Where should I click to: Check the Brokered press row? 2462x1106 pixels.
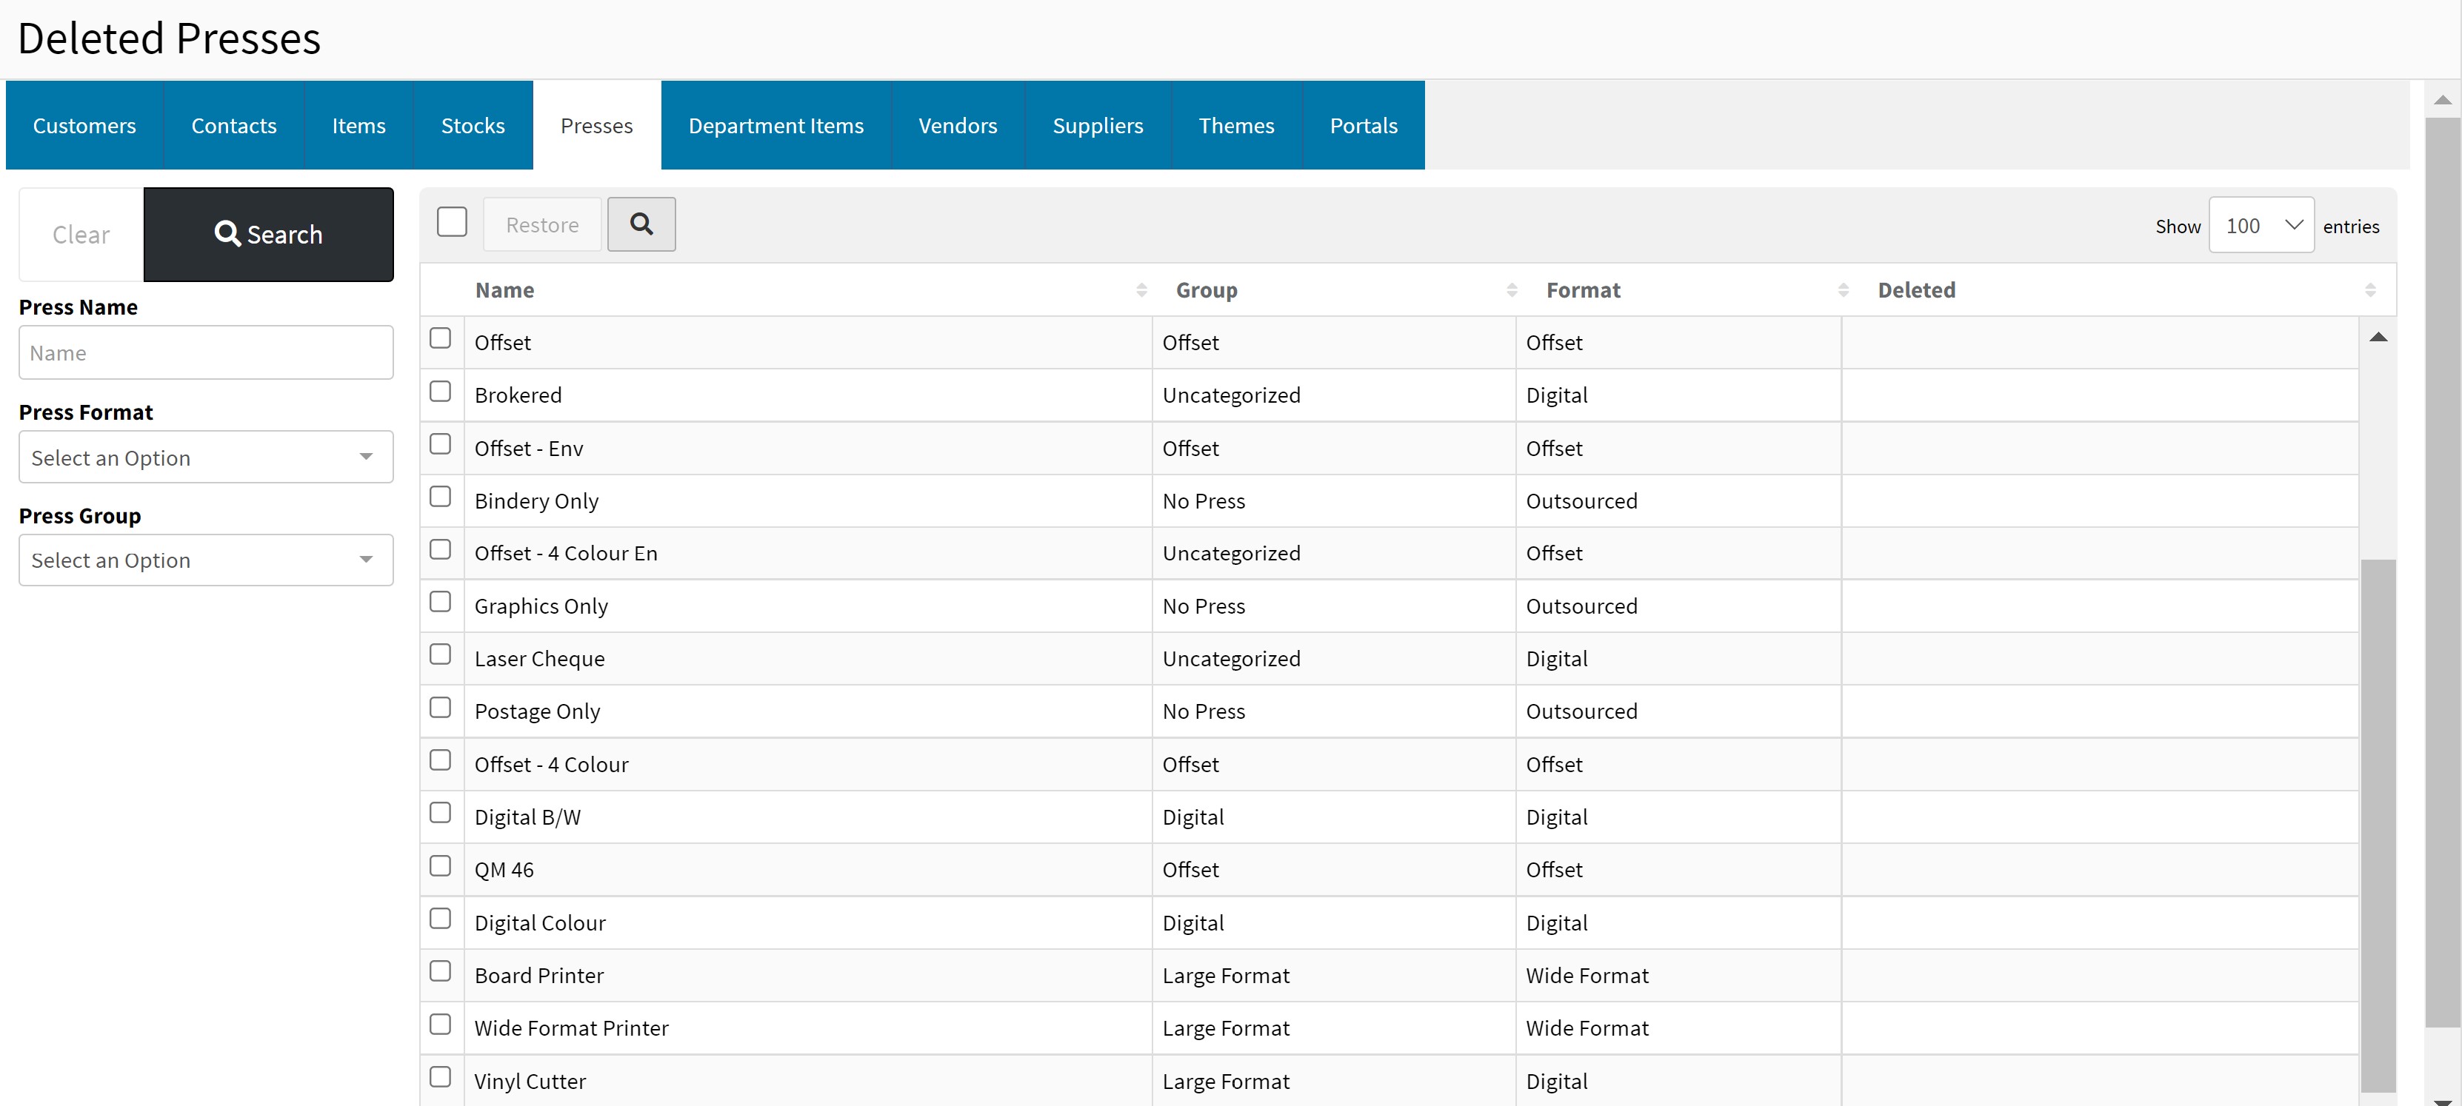(441, 392)
